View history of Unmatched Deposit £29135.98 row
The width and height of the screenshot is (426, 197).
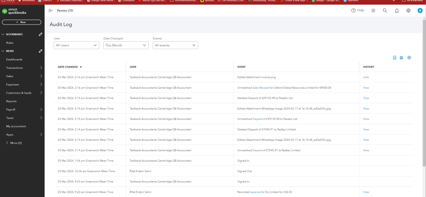(366, 119)
